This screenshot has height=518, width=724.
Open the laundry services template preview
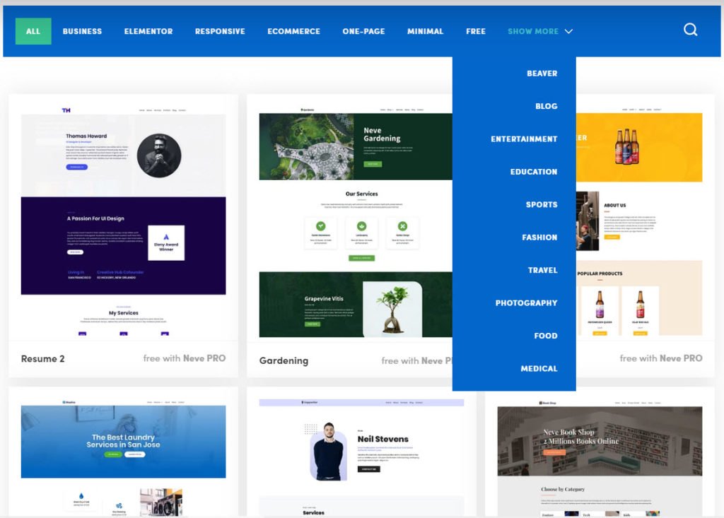pyautogui.click(x=123, y=457)
